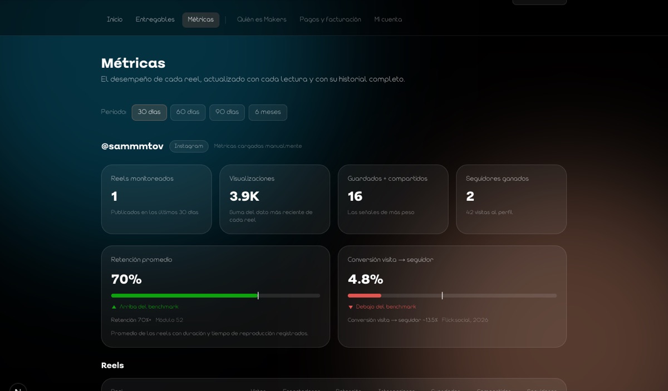Click the red down-triangle benchmark icon
The image size is (668, 391).
pos(351,307)
